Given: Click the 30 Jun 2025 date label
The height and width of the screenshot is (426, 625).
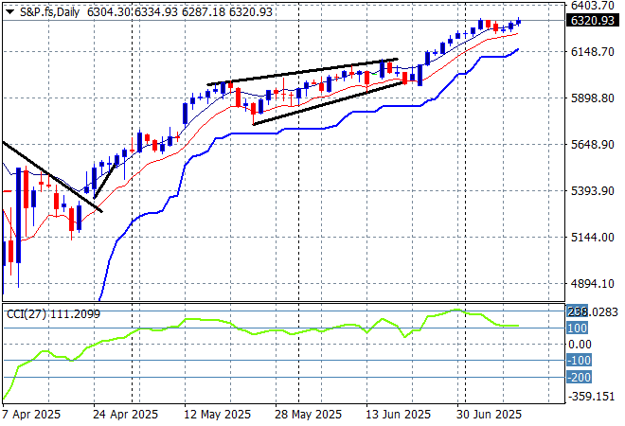Looking at the screenshot, I should point(489,415).
